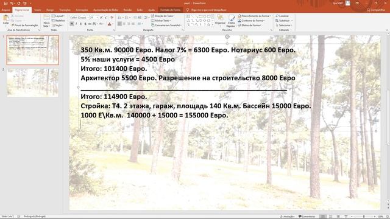The height and width of the screenshot is (219, 390).
Task: Open the Arquivo file tab
Action: 5,10
